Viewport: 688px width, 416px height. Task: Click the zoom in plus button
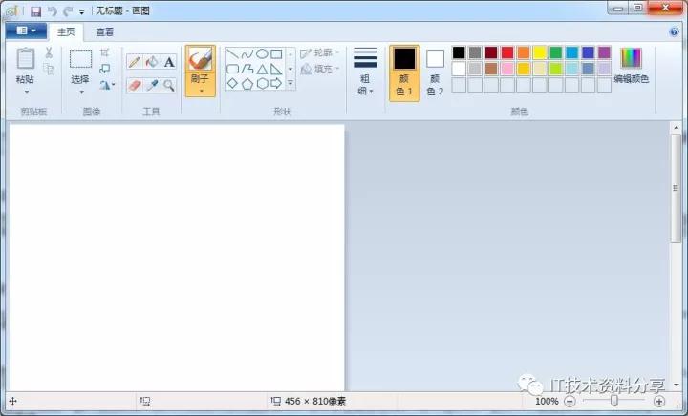click(659, 401)
